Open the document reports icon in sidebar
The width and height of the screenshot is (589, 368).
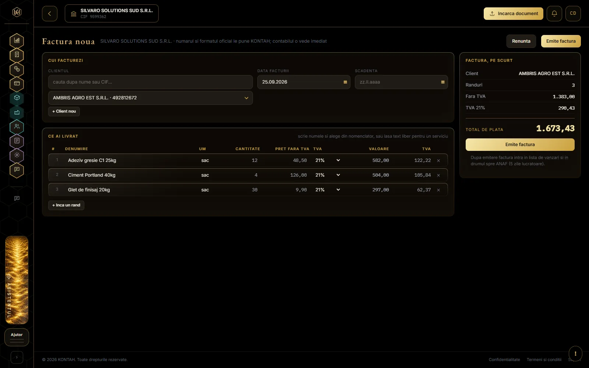[x=17, y=141]
